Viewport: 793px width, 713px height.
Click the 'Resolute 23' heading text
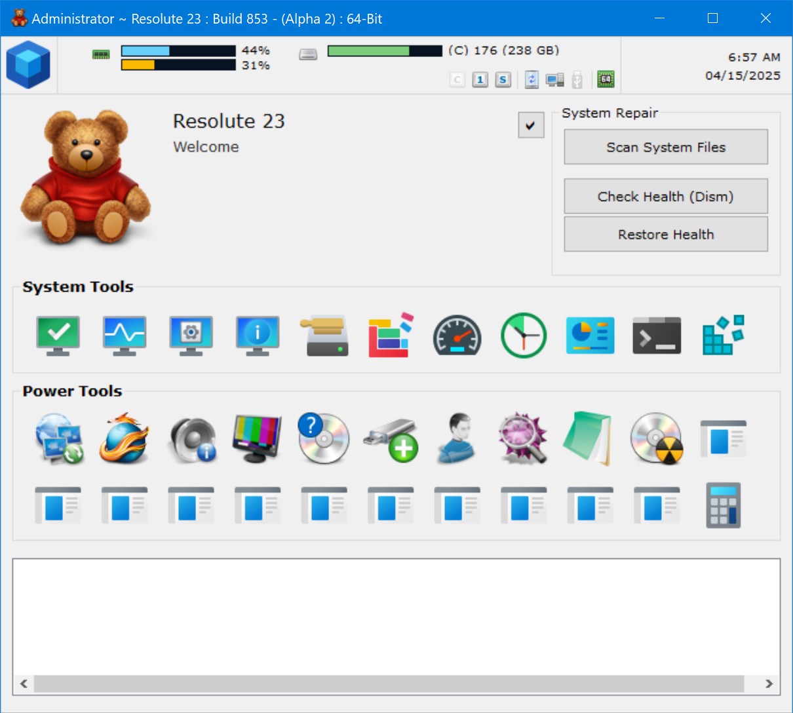tap(229, 121)
